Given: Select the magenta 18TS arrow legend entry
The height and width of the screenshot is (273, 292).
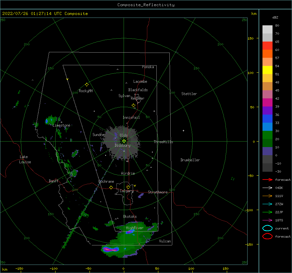Looking at the screenshot, I should (x=267, y=220).
